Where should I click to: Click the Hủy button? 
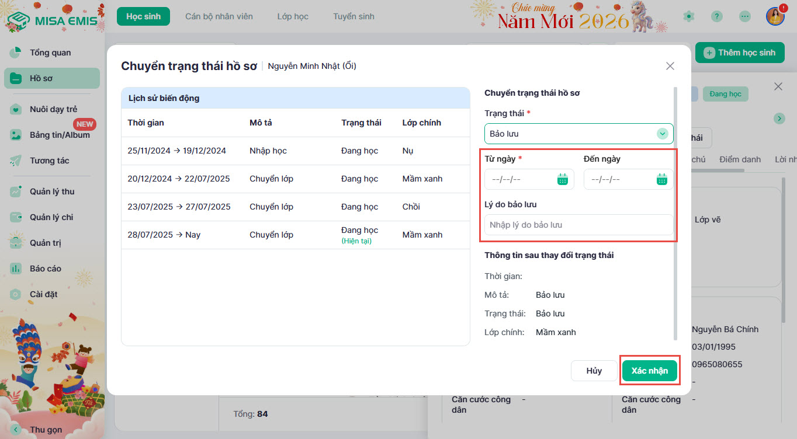594,371
